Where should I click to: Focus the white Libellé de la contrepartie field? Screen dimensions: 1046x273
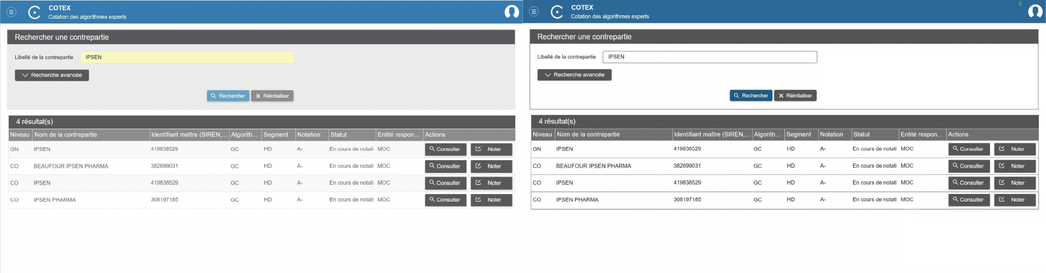click(x=709, y=57)
